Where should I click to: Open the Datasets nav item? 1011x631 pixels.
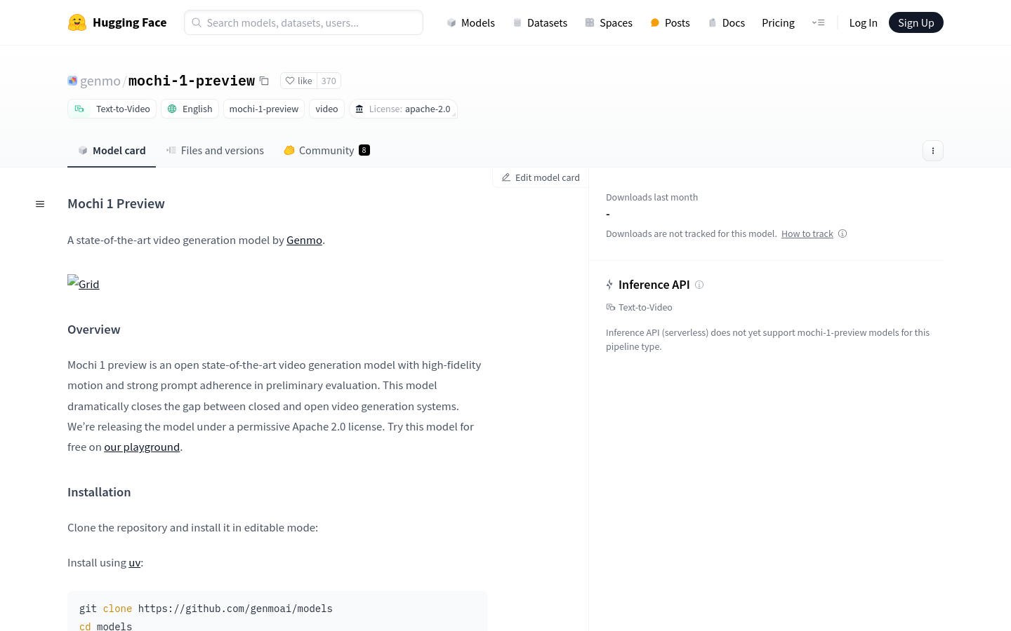(540, 22)
